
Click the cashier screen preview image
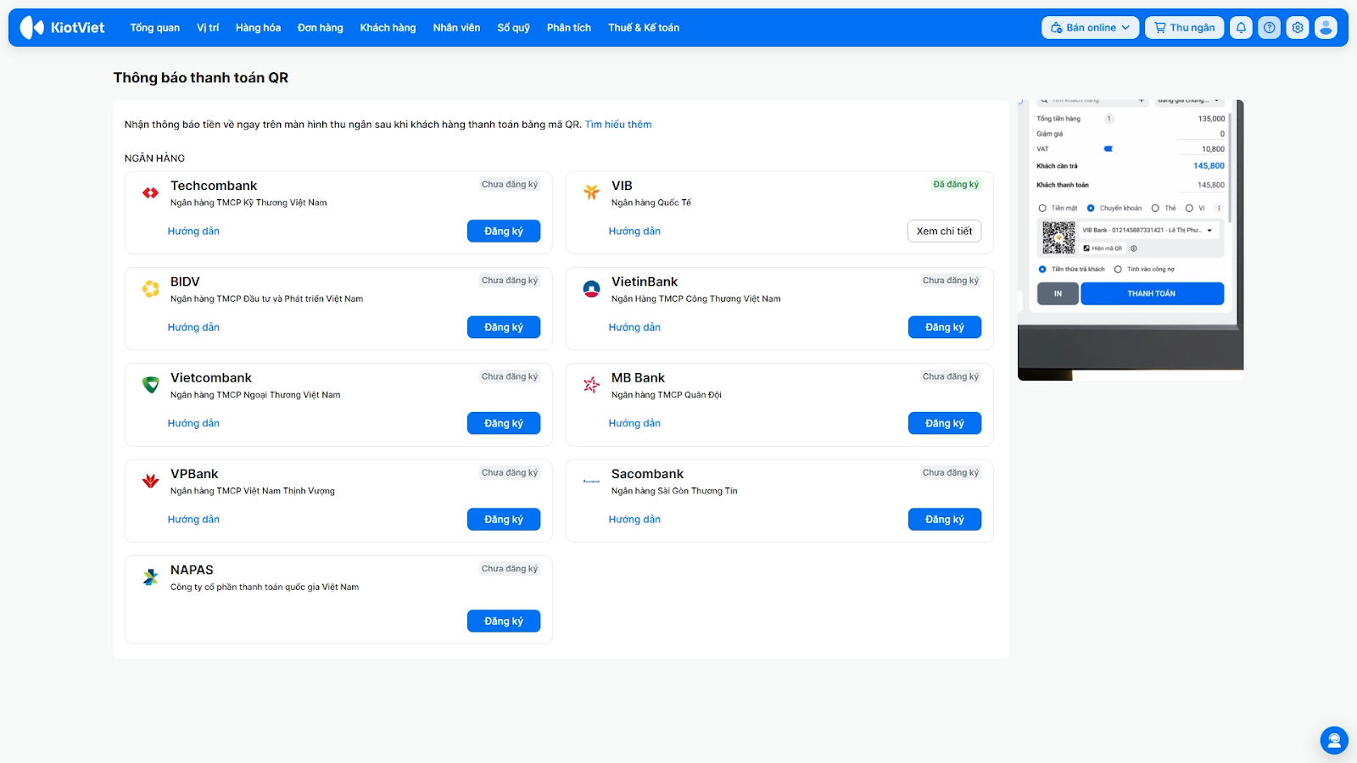pyautogui.click(x=1131, y=240)
